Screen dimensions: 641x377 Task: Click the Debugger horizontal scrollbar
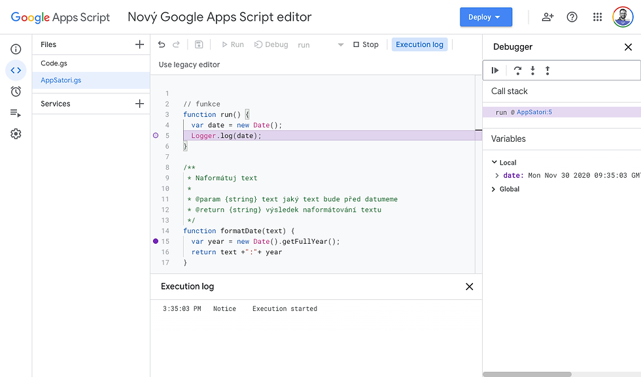pos(527,374)
